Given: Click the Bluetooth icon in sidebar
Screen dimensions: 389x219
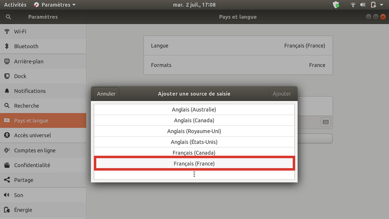Looking at the screenshot, I should [x=7, y=46].
